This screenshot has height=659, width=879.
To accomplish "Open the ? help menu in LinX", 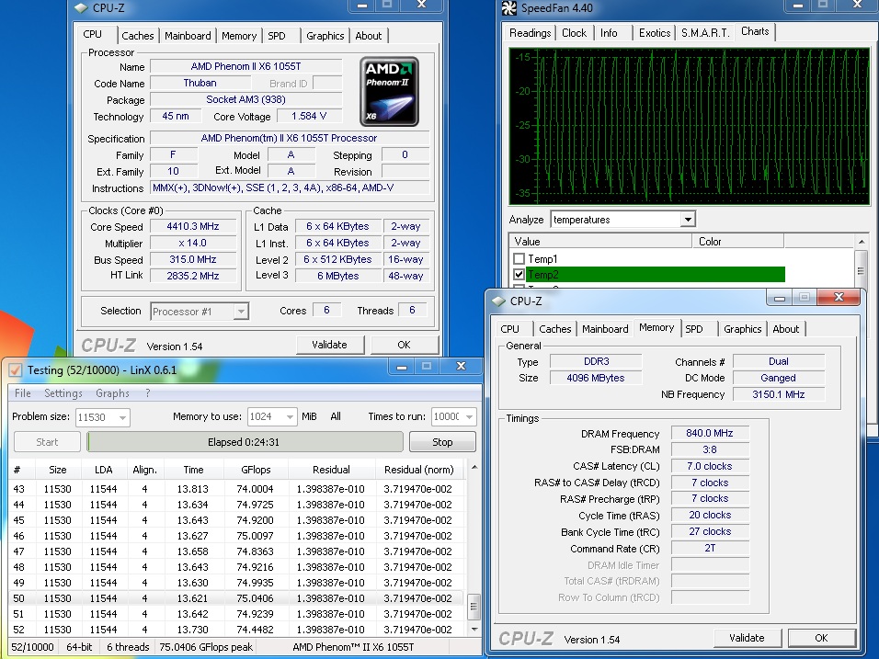I will click(x=148, y=393).
